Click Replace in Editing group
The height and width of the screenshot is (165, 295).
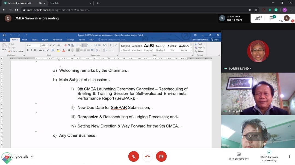[200, 48]
